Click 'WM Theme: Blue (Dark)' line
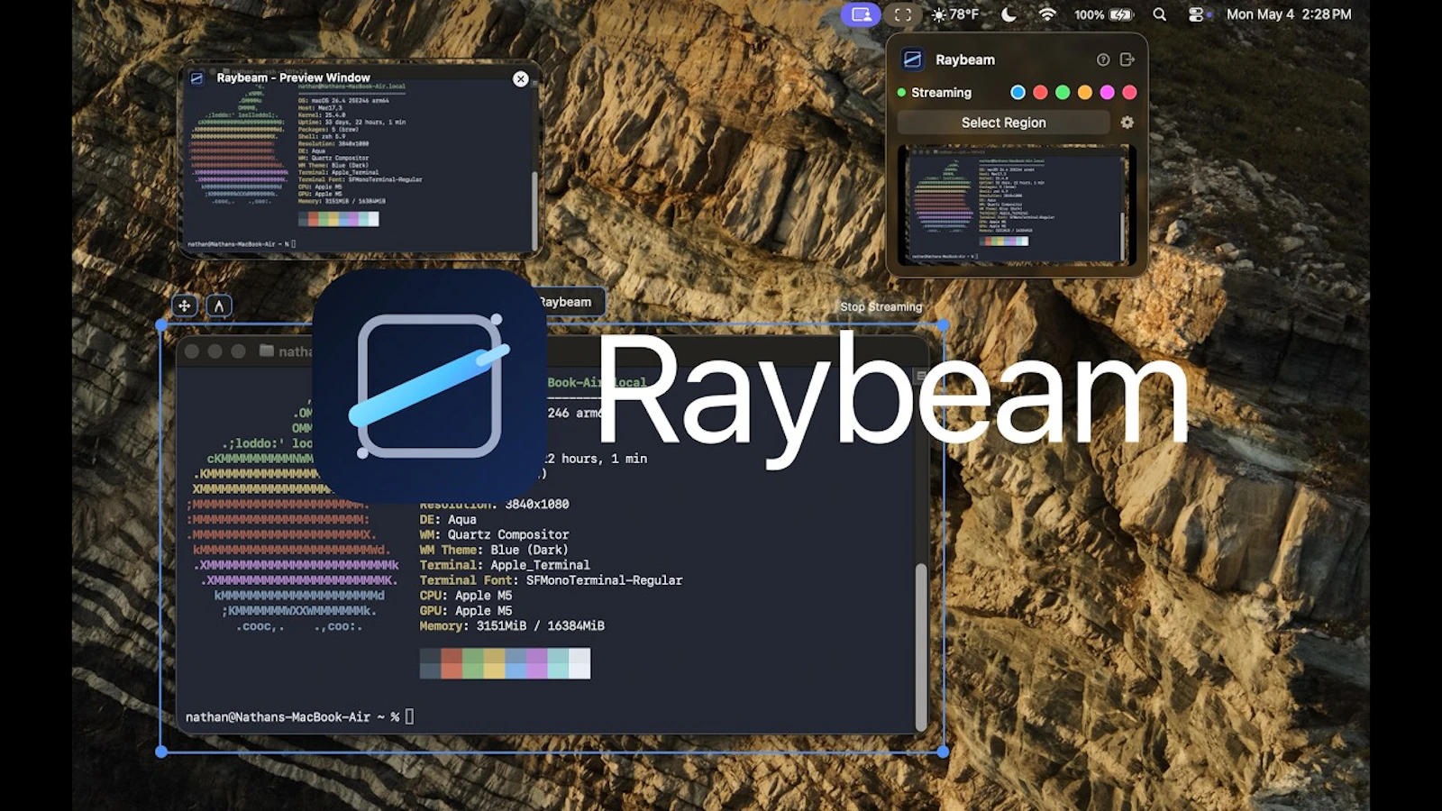Viewport: 1442px width, 811px height. [x=494, y=550]
